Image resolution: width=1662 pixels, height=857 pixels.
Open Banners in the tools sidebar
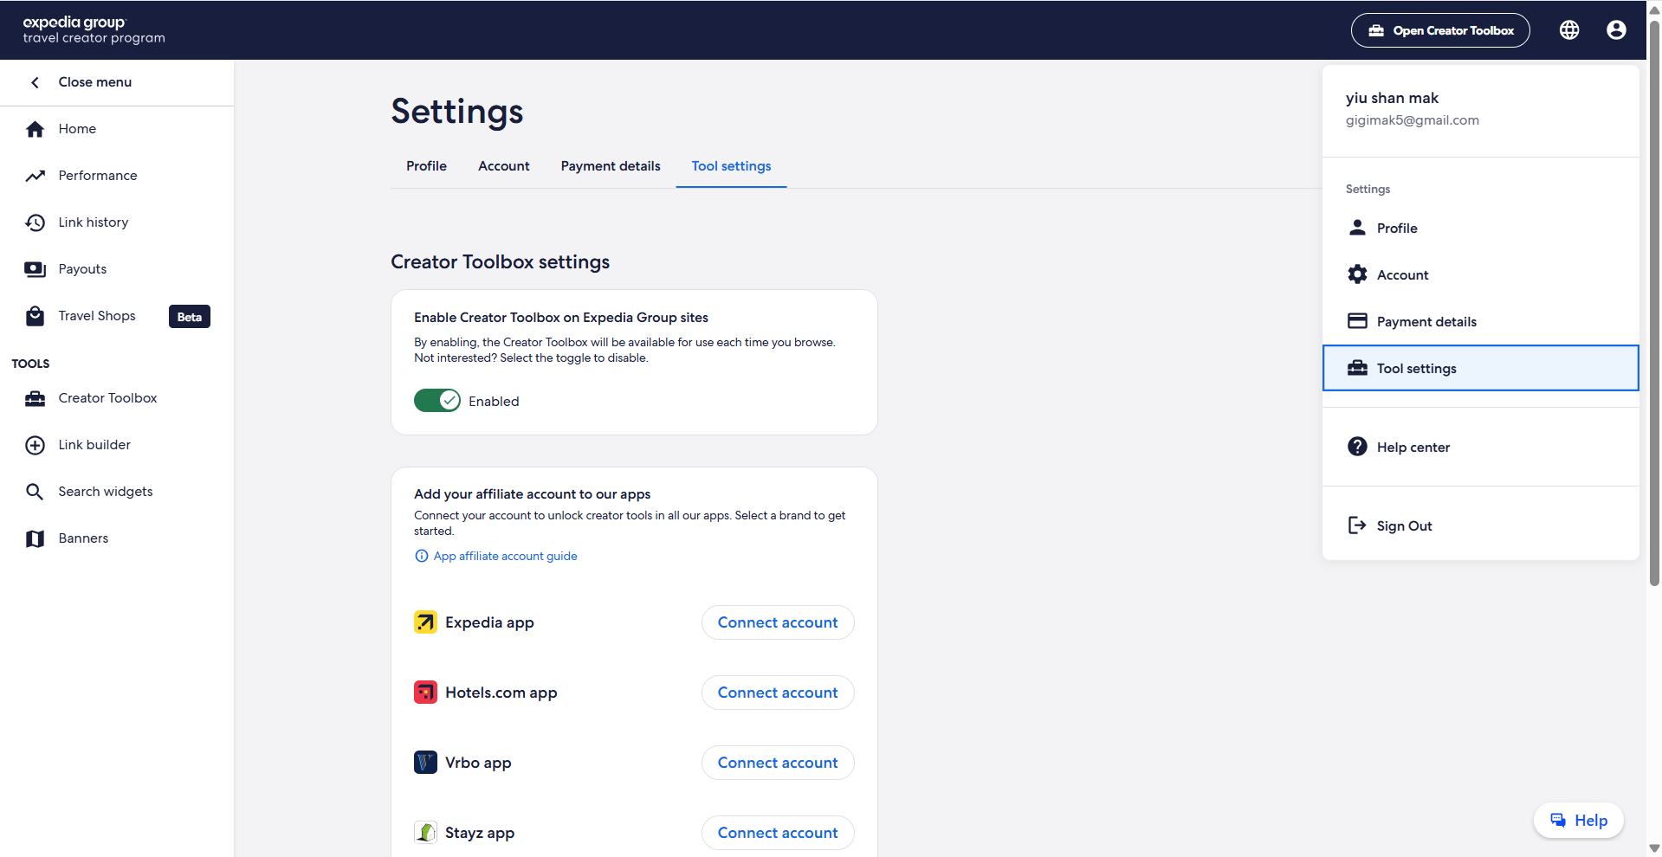[x=83, y=538]
